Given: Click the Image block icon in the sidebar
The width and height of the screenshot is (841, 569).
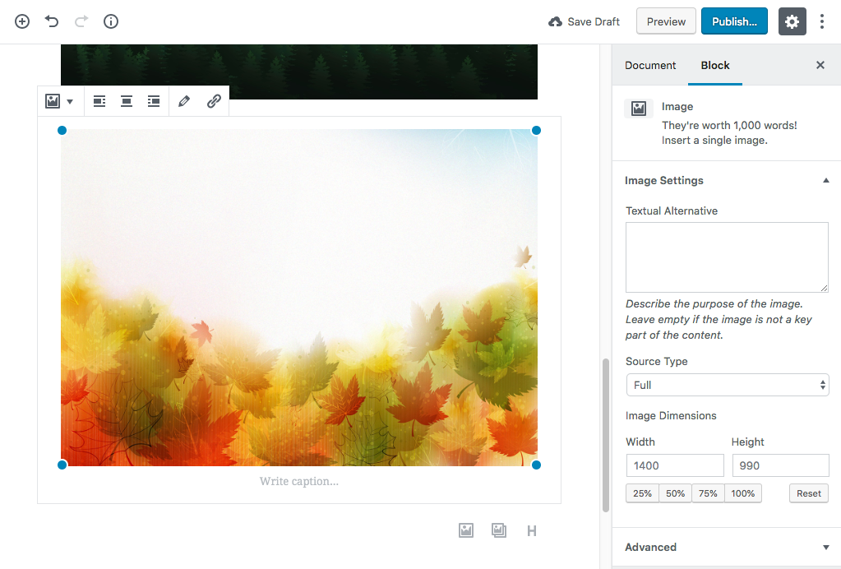Looking at the screenshot, I should [639, 109].
